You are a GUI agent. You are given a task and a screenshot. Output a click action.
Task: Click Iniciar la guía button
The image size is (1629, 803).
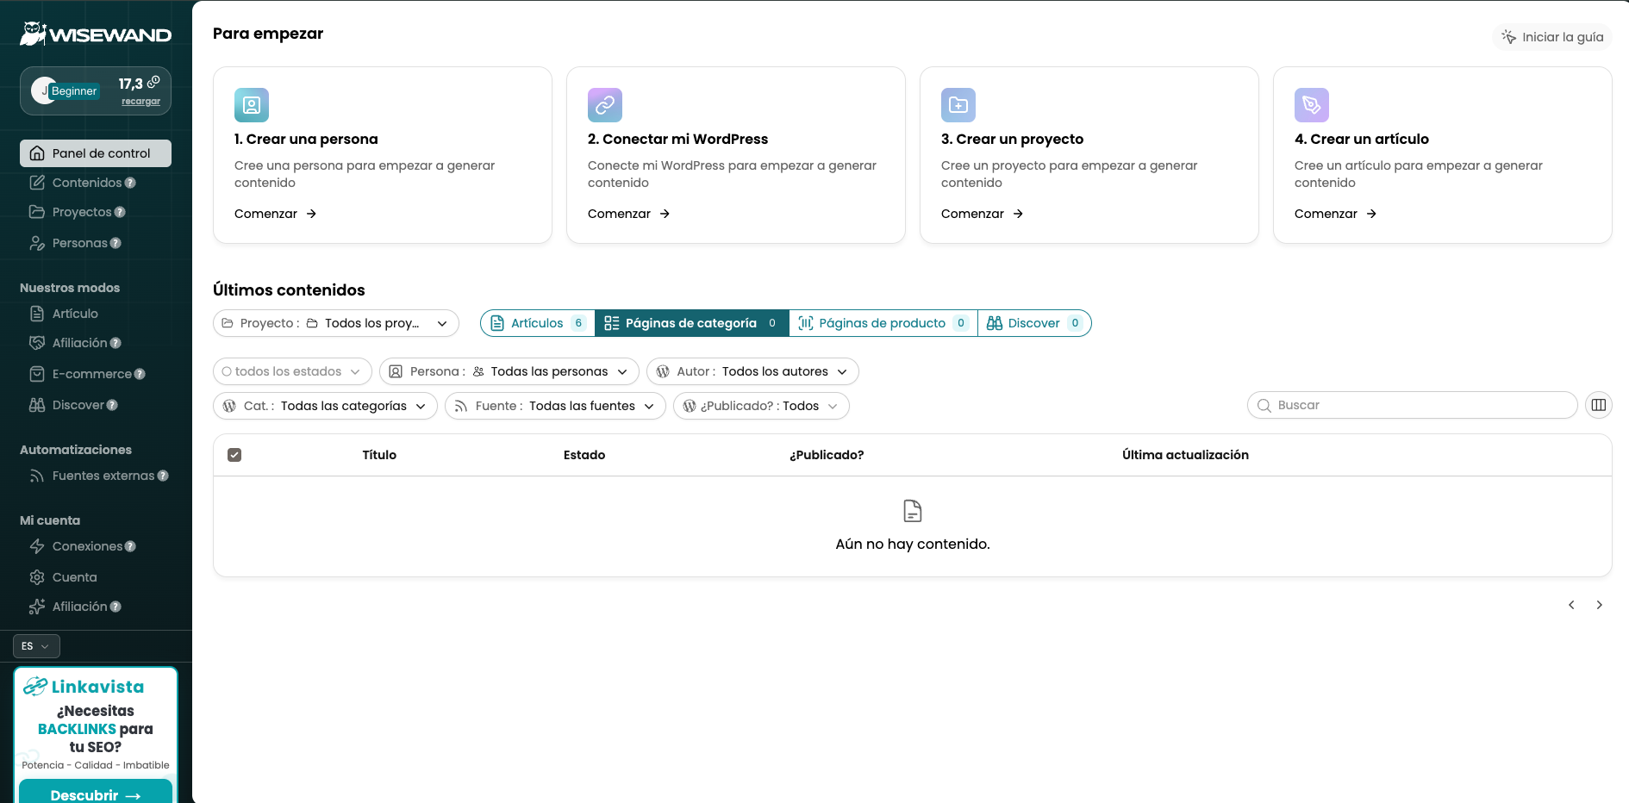pos(1552,37)
